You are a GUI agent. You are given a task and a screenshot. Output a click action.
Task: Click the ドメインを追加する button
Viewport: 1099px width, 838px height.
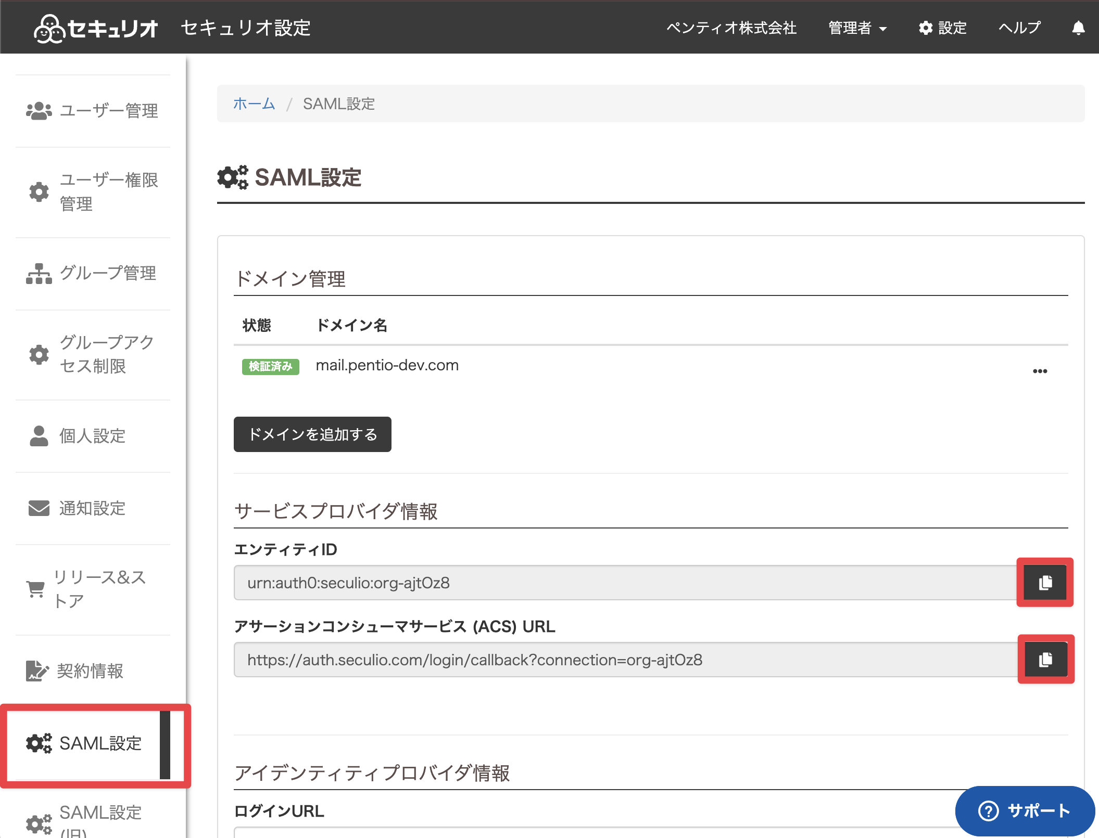pos(312,434)
